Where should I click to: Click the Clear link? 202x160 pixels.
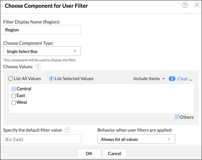point(182,79)
